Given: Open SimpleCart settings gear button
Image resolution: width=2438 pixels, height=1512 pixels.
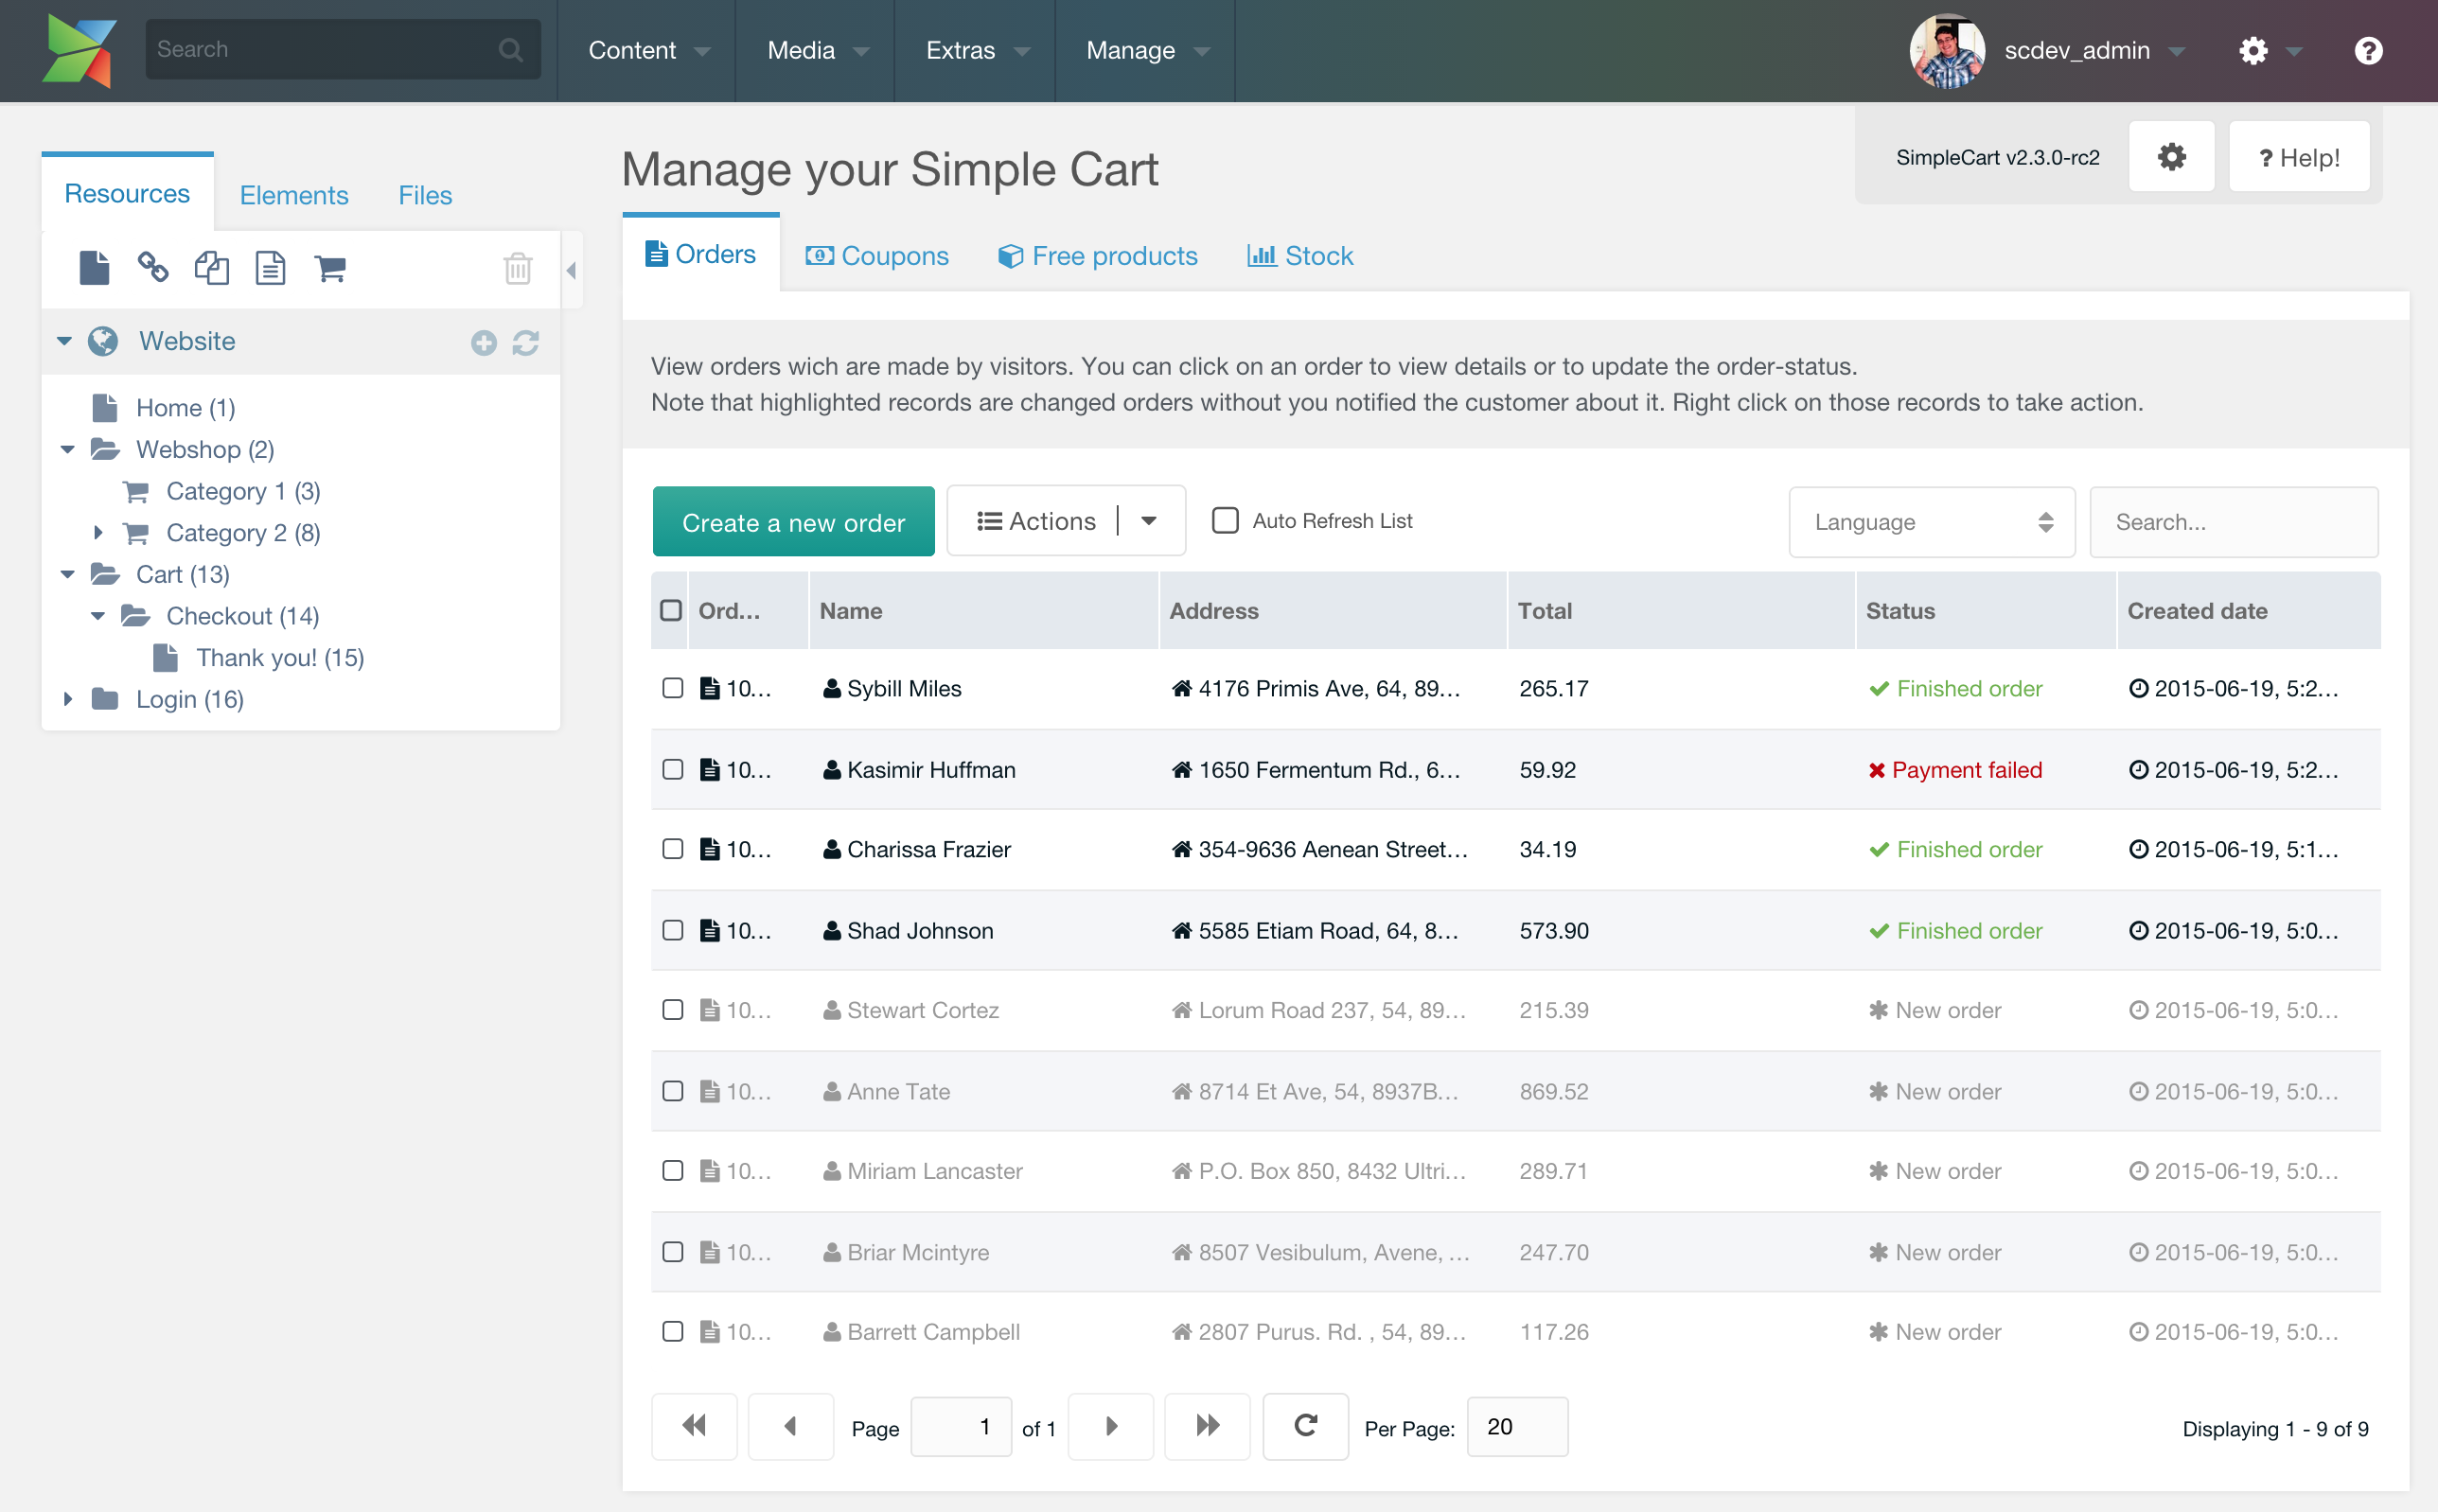Looking at the screenshot, I should tap(2171, 157).
